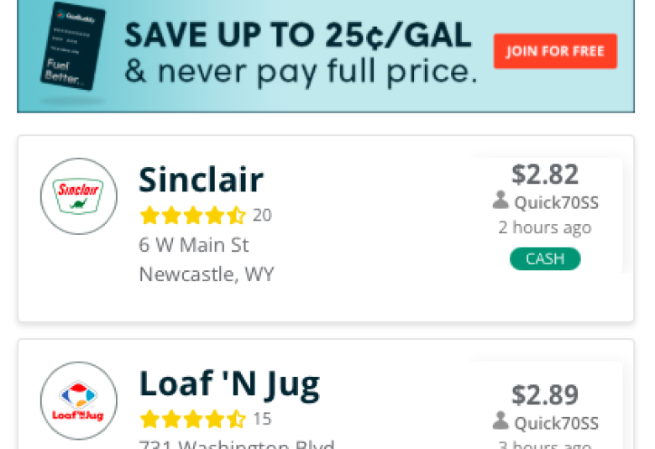Click Loaf 'N Jug's star rating
The image size is (655, 449).
coord(192,419)
